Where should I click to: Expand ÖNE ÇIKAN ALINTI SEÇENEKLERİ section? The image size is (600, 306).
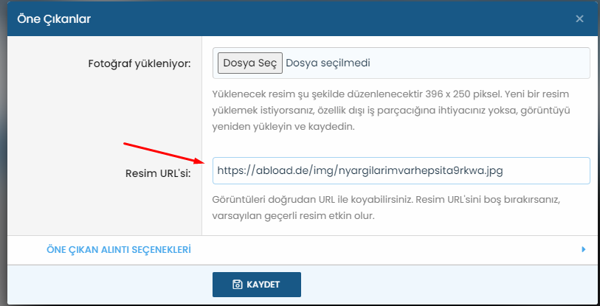119,250
